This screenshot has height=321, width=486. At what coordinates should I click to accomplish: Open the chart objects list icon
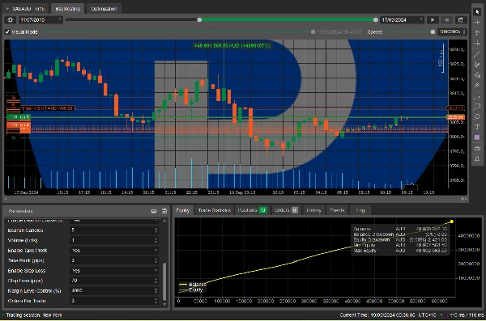[477, 148]
